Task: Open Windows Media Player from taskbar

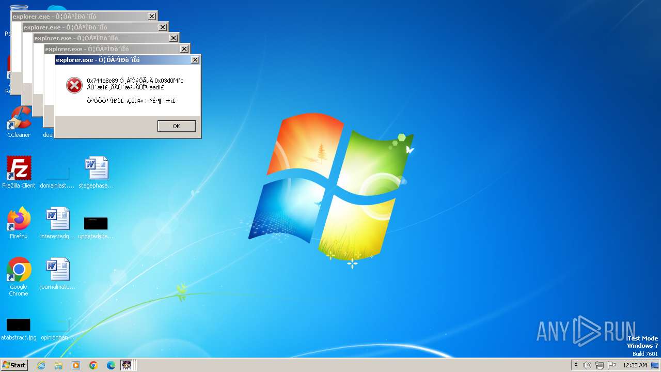Action: coord(76,365)
